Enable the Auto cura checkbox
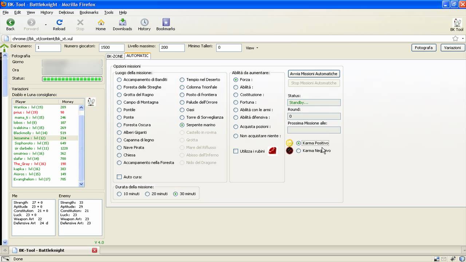The width and height of the screenshot is (466, 262). pyautogui.click(x=119, y=177)
